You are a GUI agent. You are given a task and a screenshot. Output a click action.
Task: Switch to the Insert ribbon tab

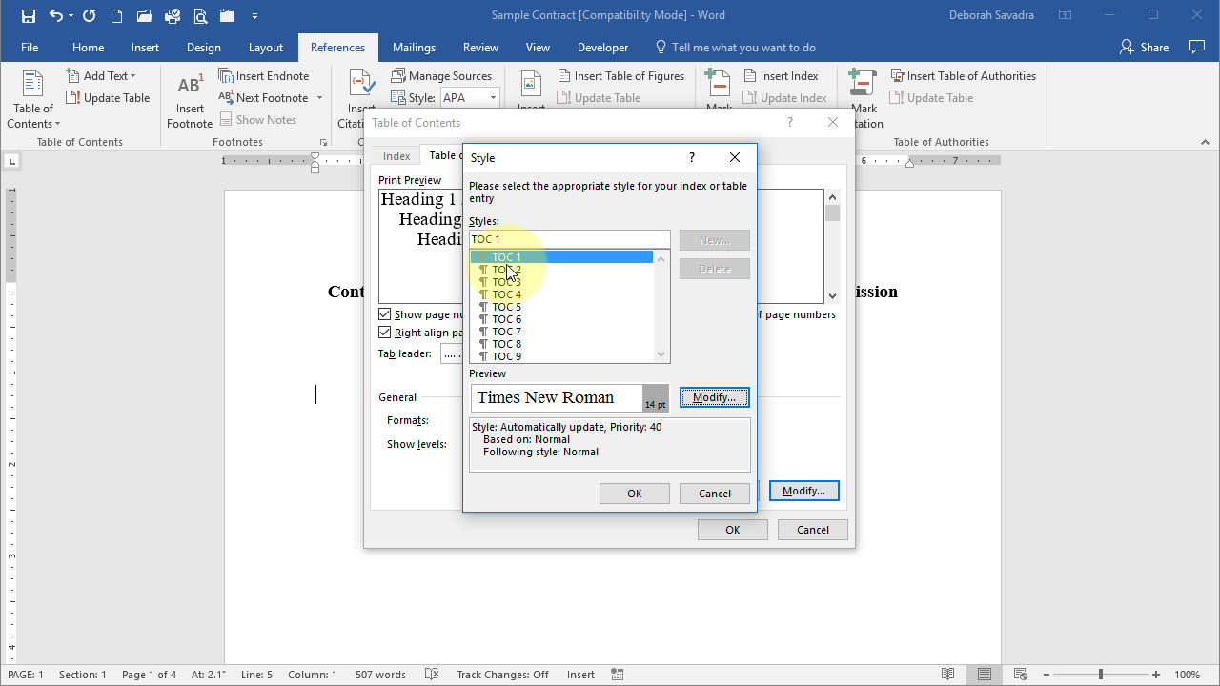pyautogui.click(x=145, y=48)
